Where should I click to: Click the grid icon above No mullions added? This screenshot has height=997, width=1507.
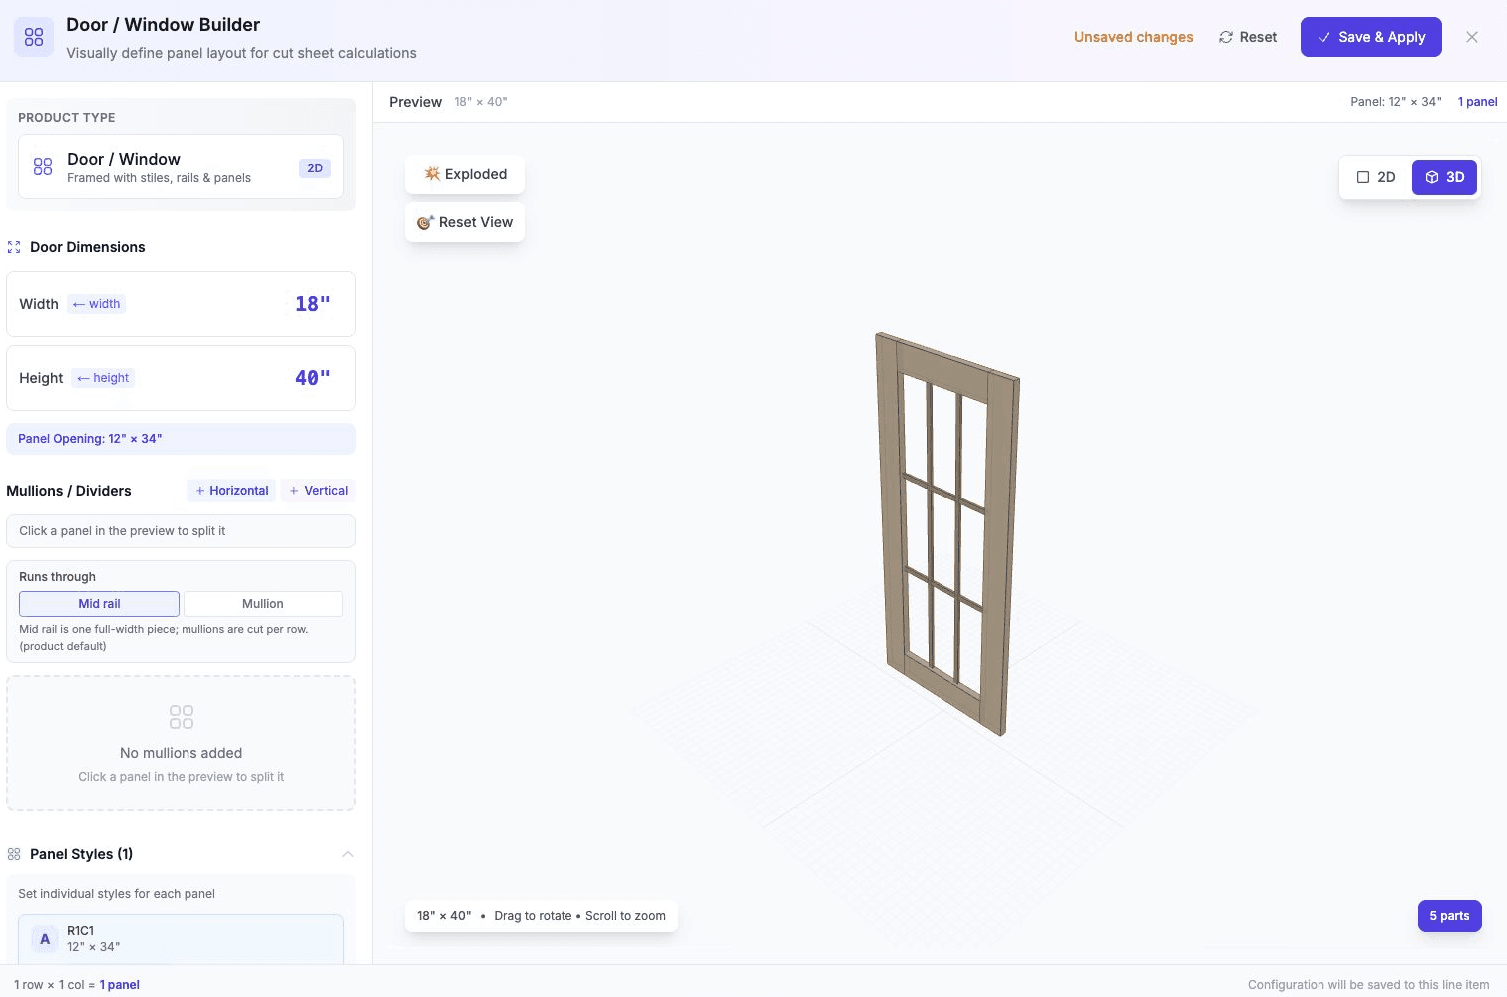(x=182, y=717)
